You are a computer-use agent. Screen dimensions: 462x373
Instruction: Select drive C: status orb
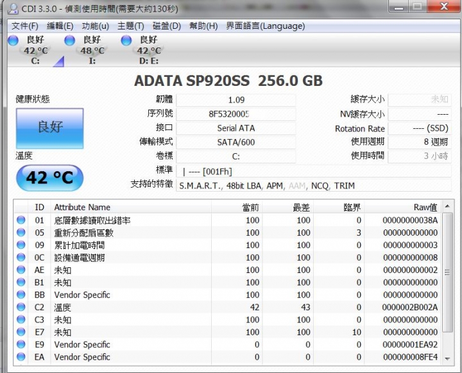pyautogui.click(x=13, y=40)
